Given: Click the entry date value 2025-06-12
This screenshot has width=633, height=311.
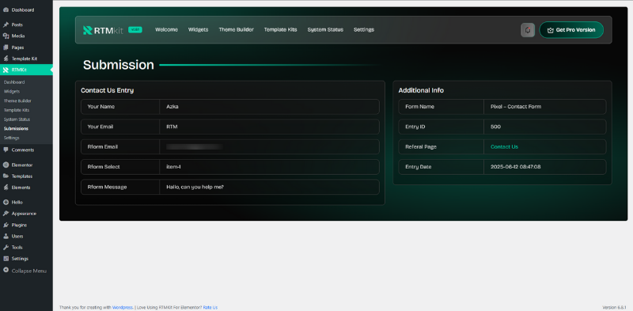Looking at the screenshot, I should point(516,166).
